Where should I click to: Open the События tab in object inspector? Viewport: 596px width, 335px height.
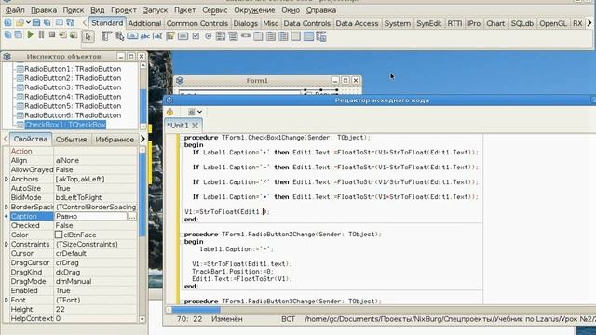[71, 140]
